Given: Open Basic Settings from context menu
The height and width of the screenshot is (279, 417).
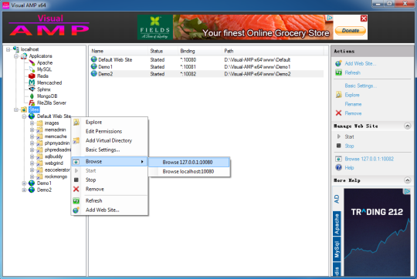Looking at the screenshot, I should point(110,150).
